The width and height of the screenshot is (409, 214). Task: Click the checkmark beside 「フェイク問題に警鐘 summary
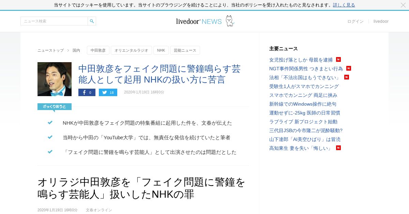pos(50,152)
